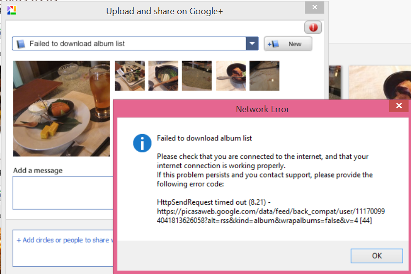Close the Upload and share on Google+ window
Viewport: 411px width, 274px height.
[315, 7]
